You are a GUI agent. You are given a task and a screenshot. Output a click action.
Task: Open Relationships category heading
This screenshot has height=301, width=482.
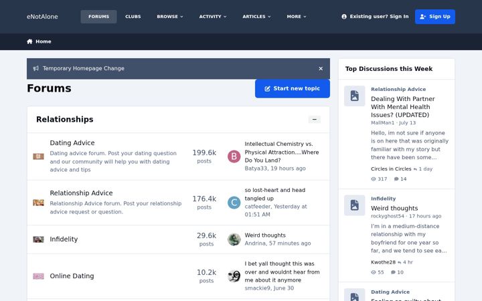click(64, 120)
